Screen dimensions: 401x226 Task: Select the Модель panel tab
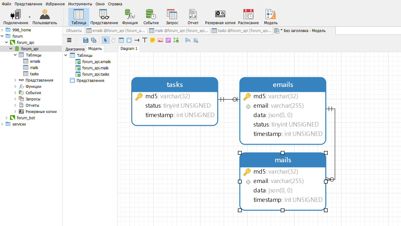pos(95,49)
